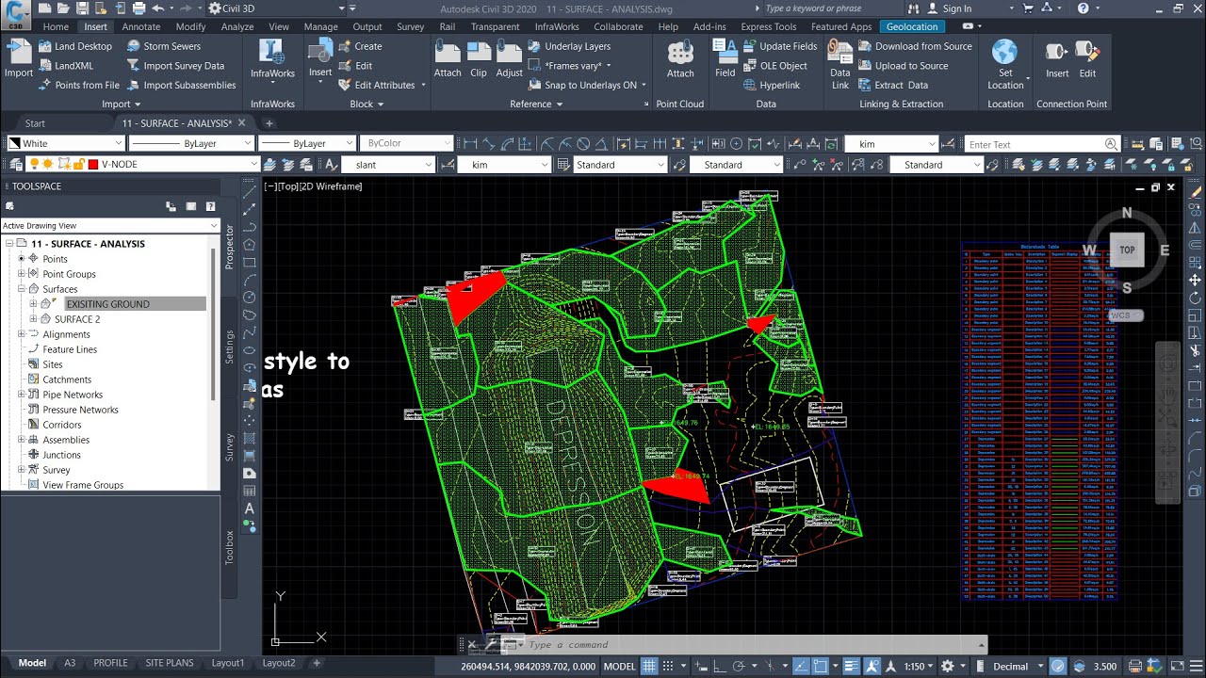
Task: Open the Adjust underlay tool
Action: coord(509,58)
